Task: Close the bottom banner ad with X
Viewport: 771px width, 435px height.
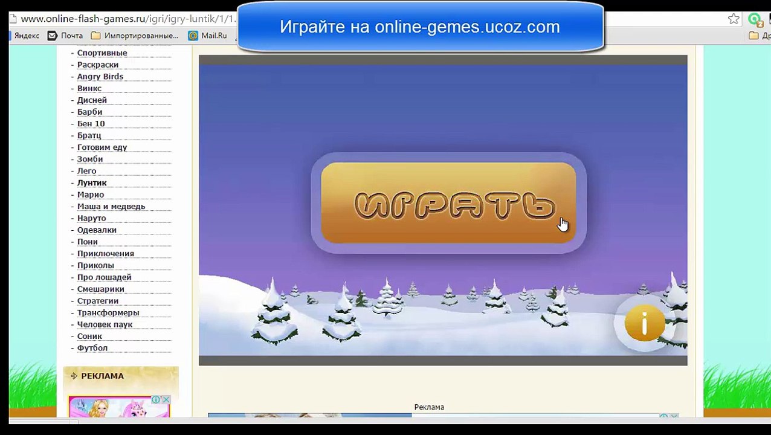Action: tap(674, 416)
